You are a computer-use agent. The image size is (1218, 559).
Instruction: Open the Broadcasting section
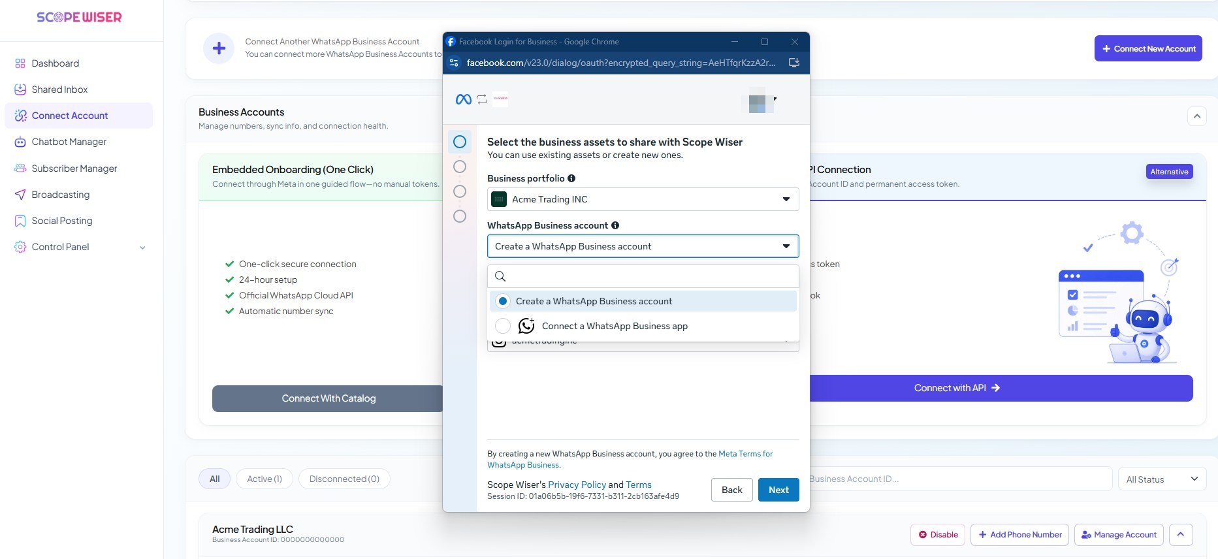[x=60, y=195]
